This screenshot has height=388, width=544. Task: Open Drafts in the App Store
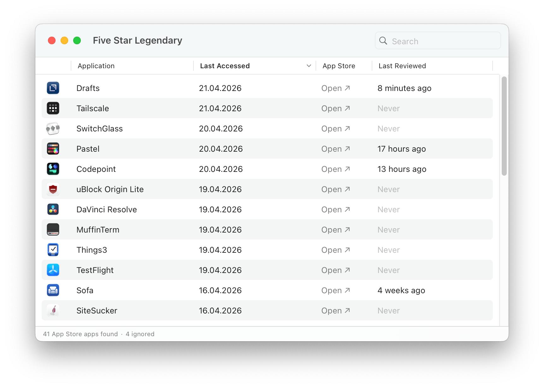[x=336, y=88]
